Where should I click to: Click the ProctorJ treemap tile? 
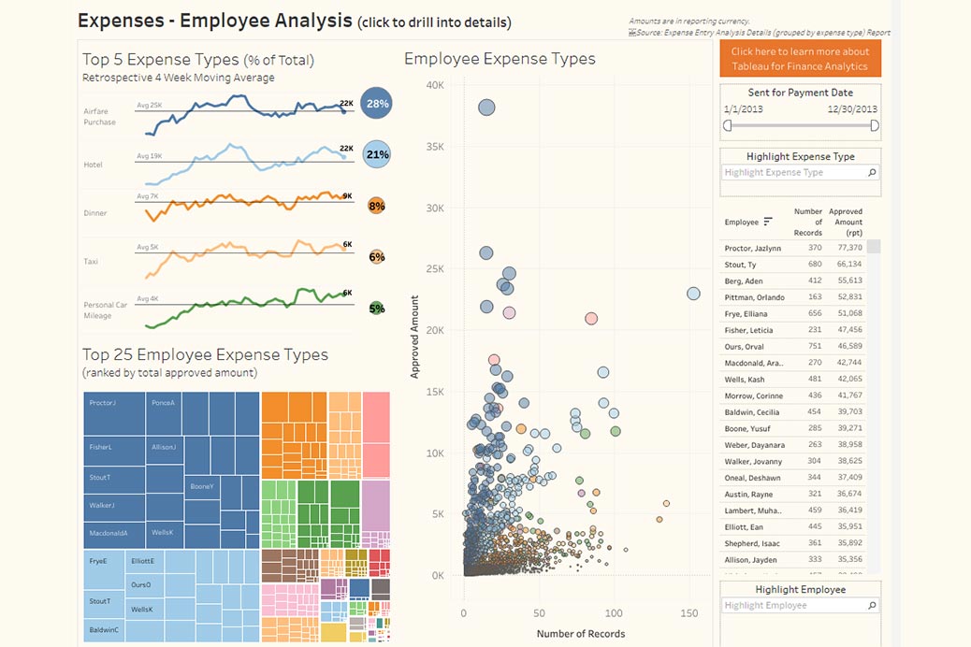coord(114,413)
